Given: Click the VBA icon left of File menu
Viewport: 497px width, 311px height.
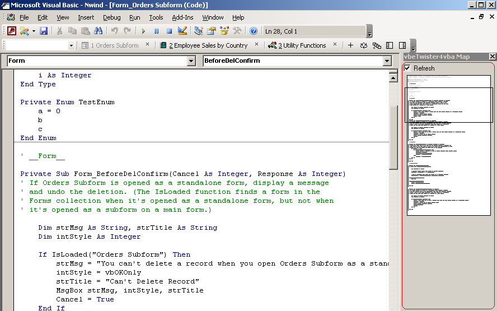Looking at the screenshot, I should (11, 17).
